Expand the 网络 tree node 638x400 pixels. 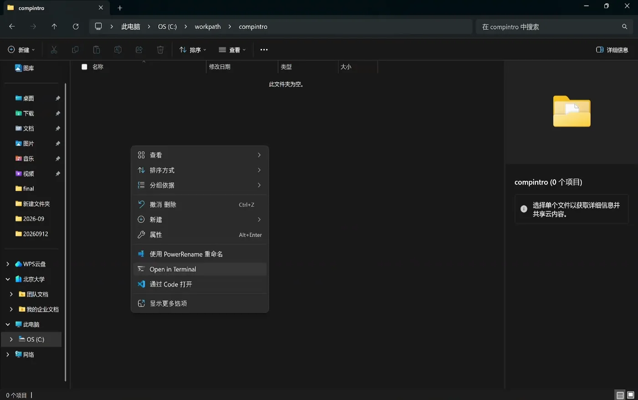click(8, 354)
